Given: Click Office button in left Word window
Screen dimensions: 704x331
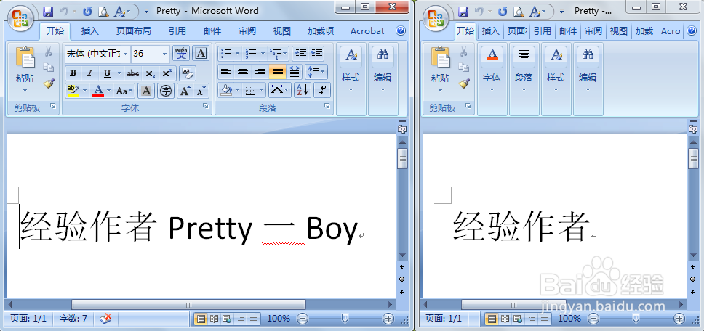Looking at the screenshot, I should click(x=20, y=18).
